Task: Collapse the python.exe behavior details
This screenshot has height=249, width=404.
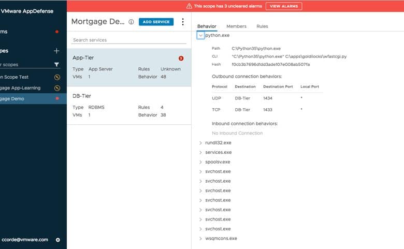Action: pyautogui.click(x=200, y=35)
